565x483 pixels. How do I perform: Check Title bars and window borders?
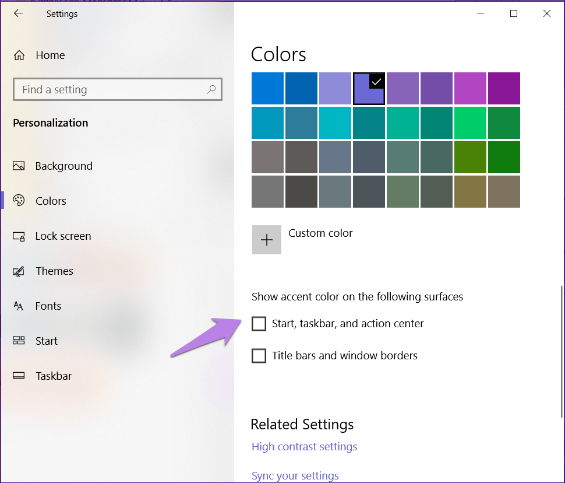coord(259,356)
